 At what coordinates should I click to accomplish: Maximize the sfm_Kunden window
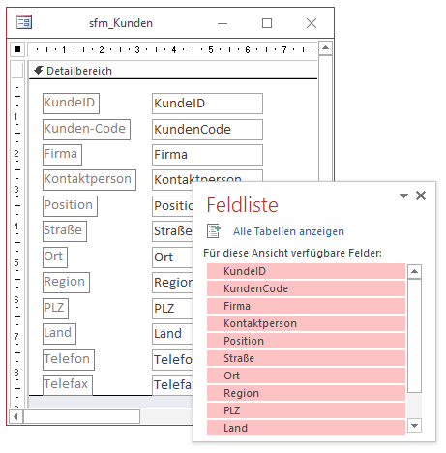tap(267, 23)
